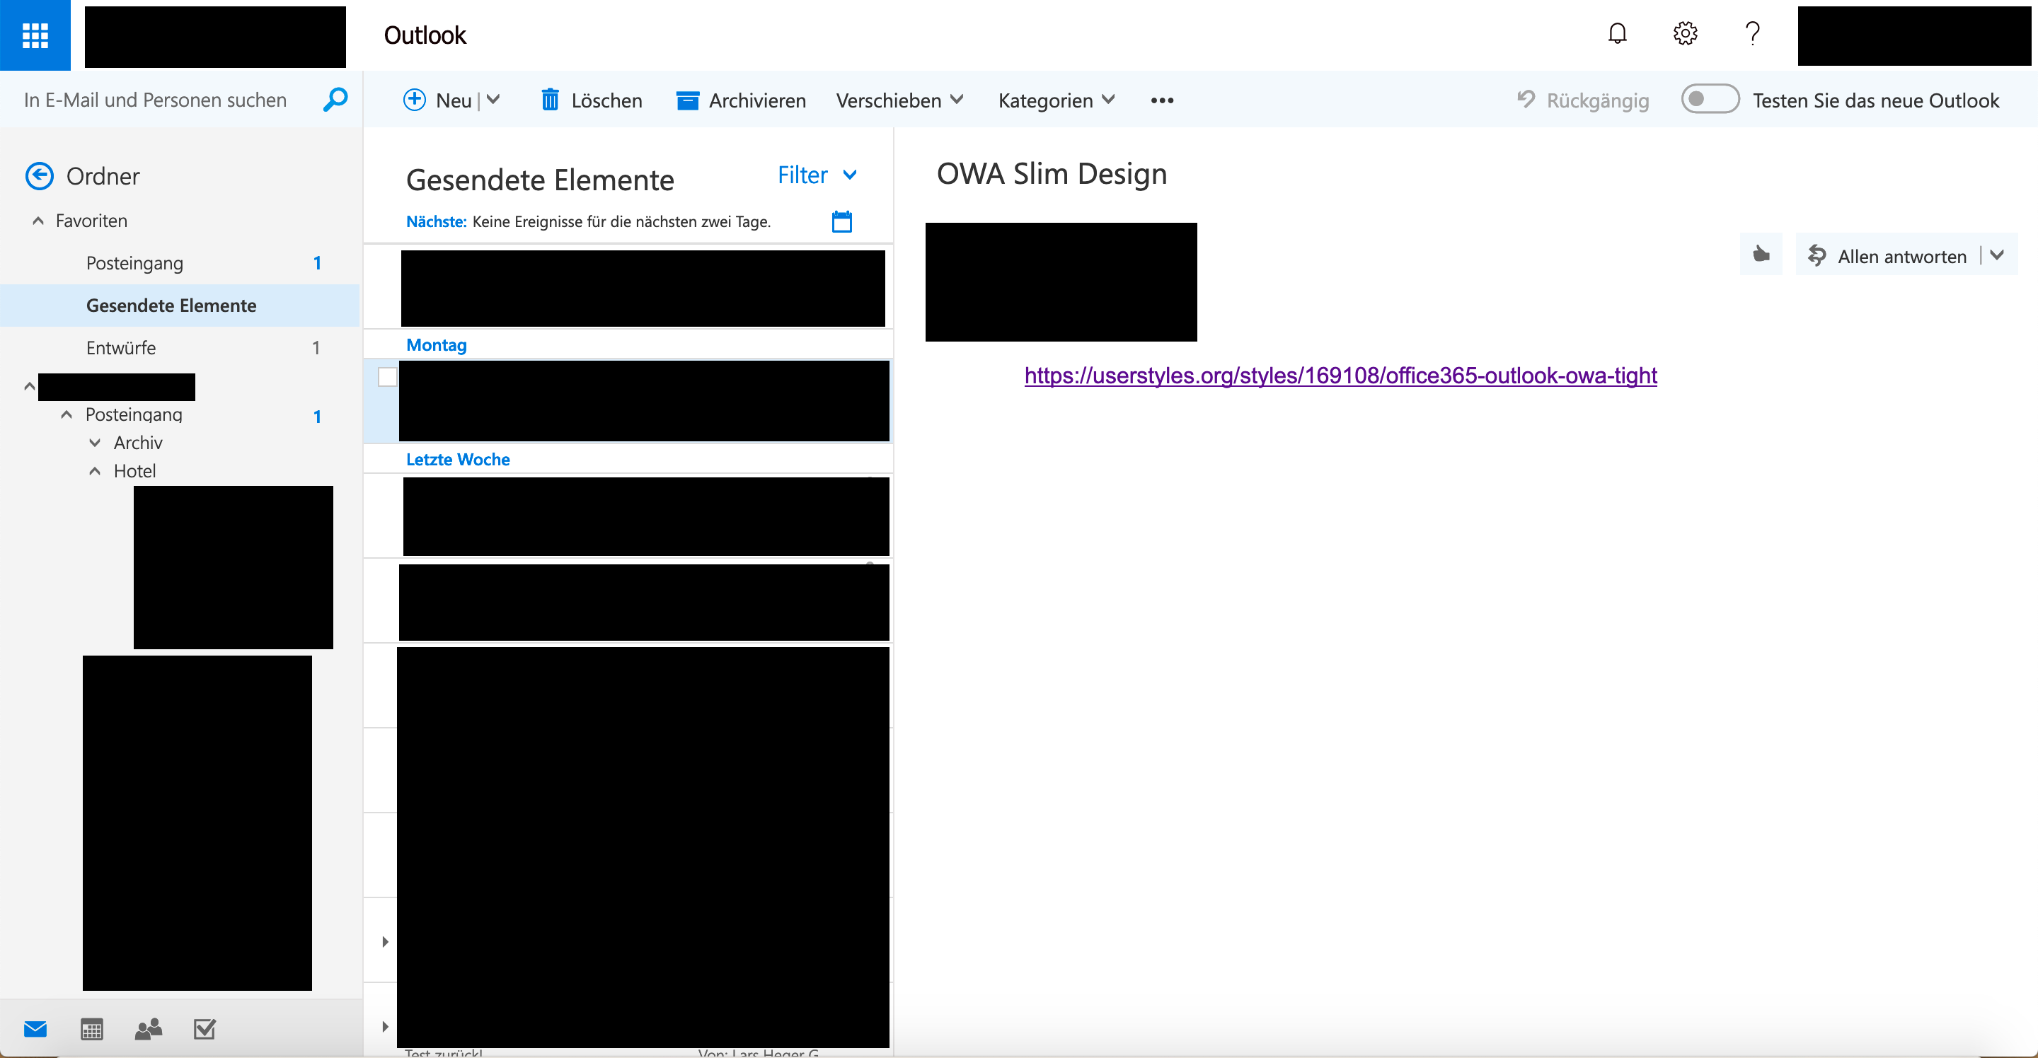Start a search with the magnifier icon
The width and height of the screenshot is (2038, 1058).
334,100
